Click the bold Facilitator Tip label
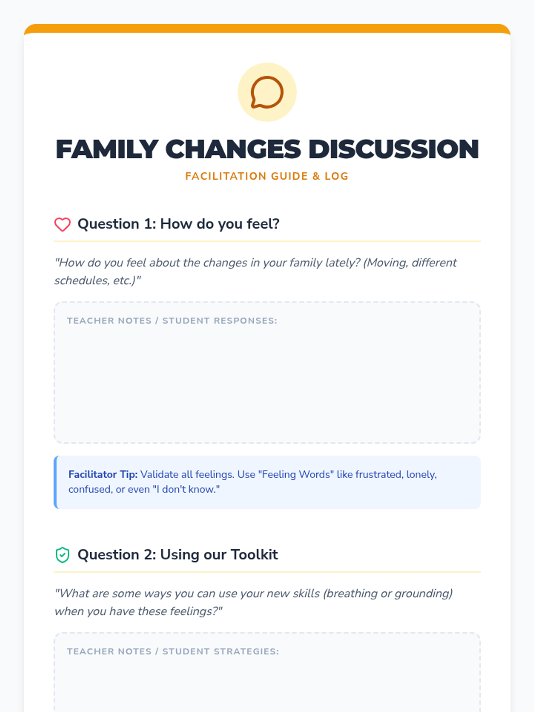 click(x=103, y=474)
